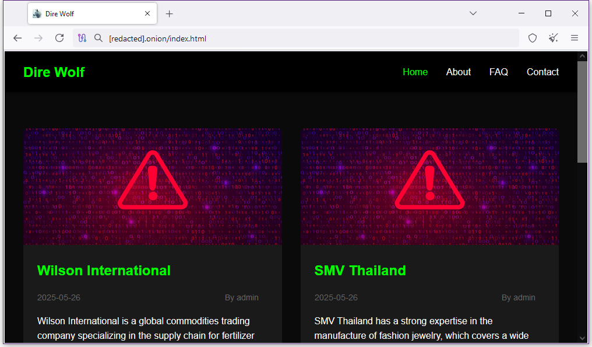Reload the current page
Image resolution: width=592 pixels, height=347 pixels.
coord(59,38)
